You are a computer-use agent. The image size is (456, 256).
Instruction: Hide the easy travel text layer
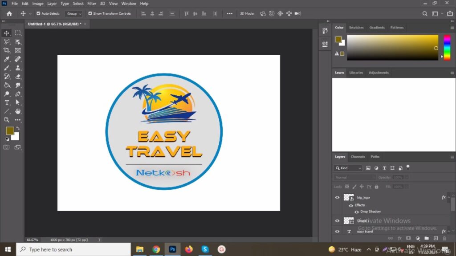338,232
